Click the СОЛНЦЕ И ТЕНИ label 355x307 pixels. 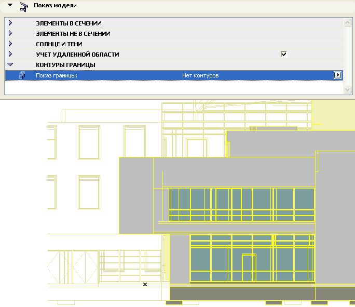[59, 44]
